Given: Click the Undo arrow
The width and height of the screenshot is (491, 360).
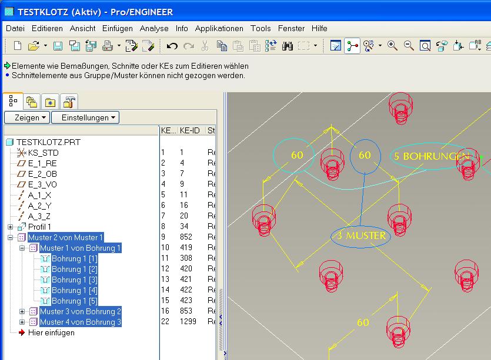Looking at the screenshot, I should [172, 46].
